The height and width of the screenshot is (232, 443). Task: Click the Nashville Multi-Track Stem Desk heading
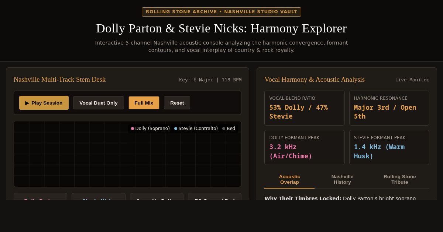point(59,80)
